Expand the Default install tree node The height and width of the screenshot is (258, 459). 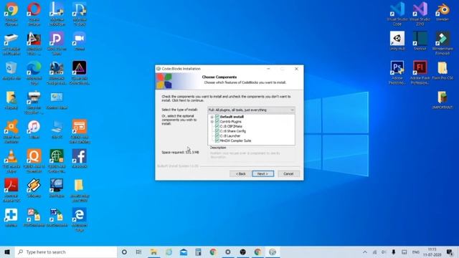212,117
